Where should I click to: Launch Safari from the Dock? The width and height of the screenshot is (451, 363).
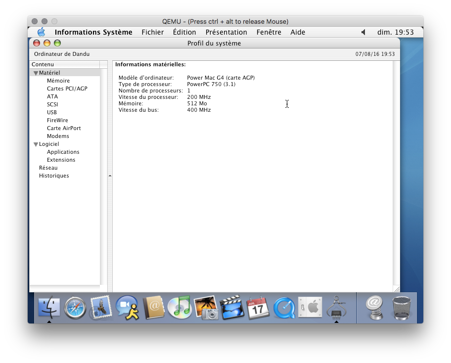pos(75,308)
